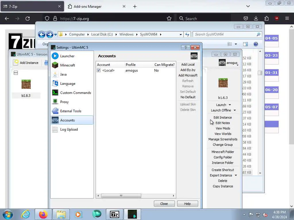Click the Help button in Settings
Image resolution: width=294 pixels, height=220 pixels.
click(187, 204)
